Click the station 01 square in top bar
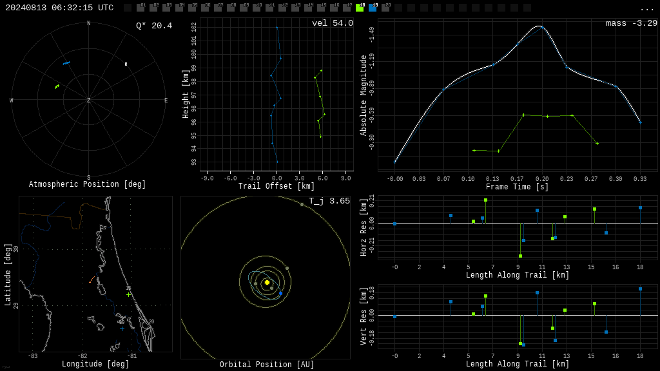The height and width of the screenshot is (371, 660). click(141, 8)
